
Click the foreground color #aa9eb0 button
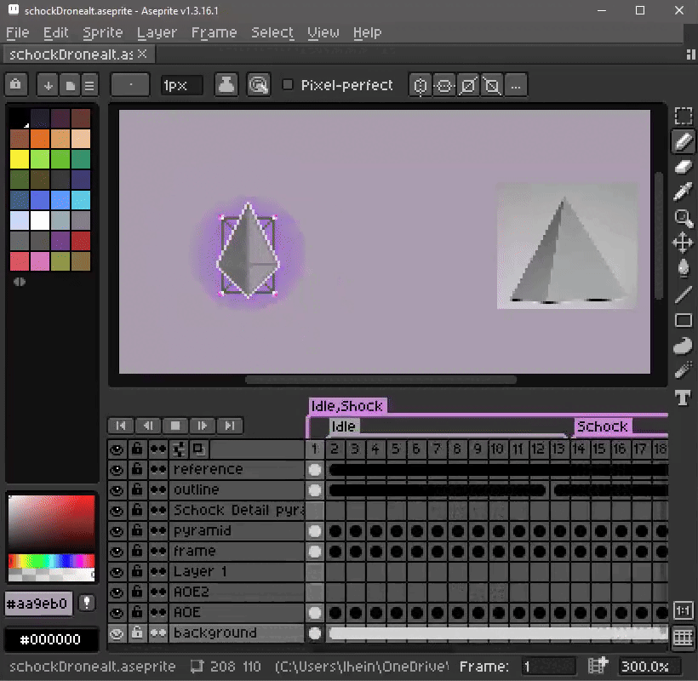click(38, 604)
